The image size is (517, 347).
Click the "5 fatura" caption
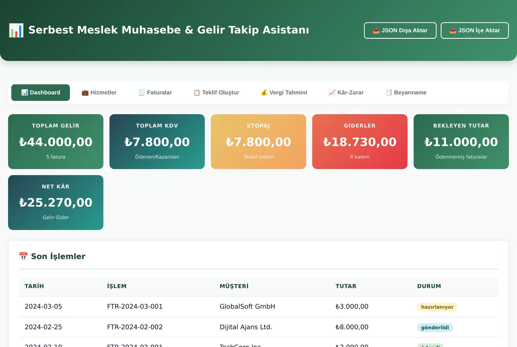pyautogui.click(x=56, y=157)
